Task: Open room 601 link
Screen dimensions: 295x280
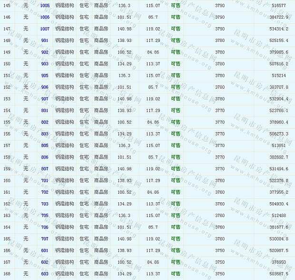Action: point(45,250)
